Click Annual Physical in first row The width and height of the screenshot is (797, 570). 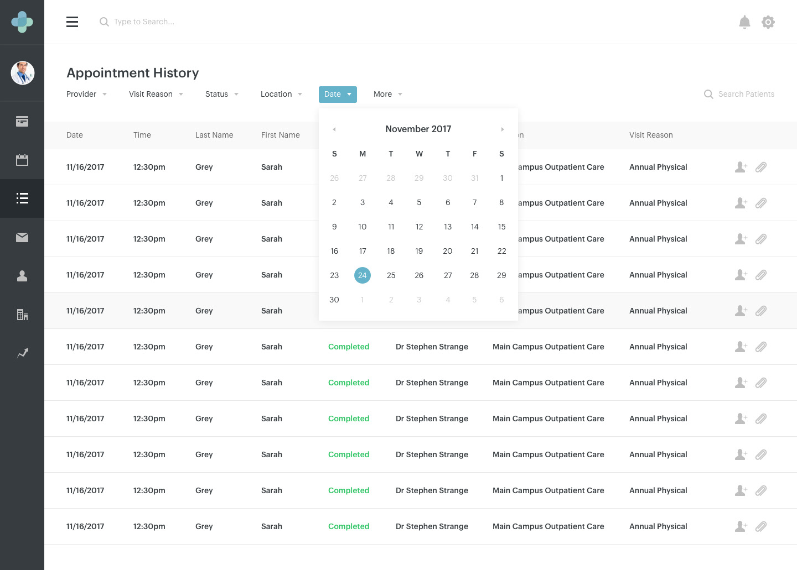coord(658,167)
